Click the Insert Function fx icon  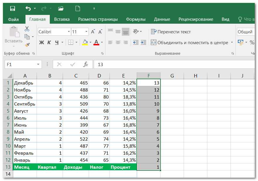pyautogui.click(x=86, y=64)
